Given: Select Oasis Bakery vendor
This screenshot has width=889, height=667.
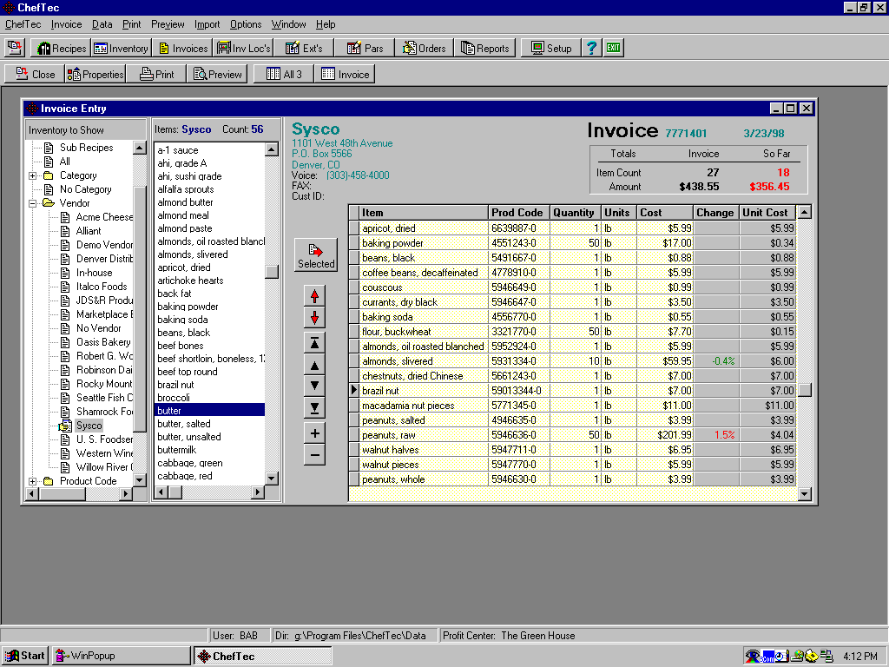Looking at the screenshot, I should [x=103, y=342].
